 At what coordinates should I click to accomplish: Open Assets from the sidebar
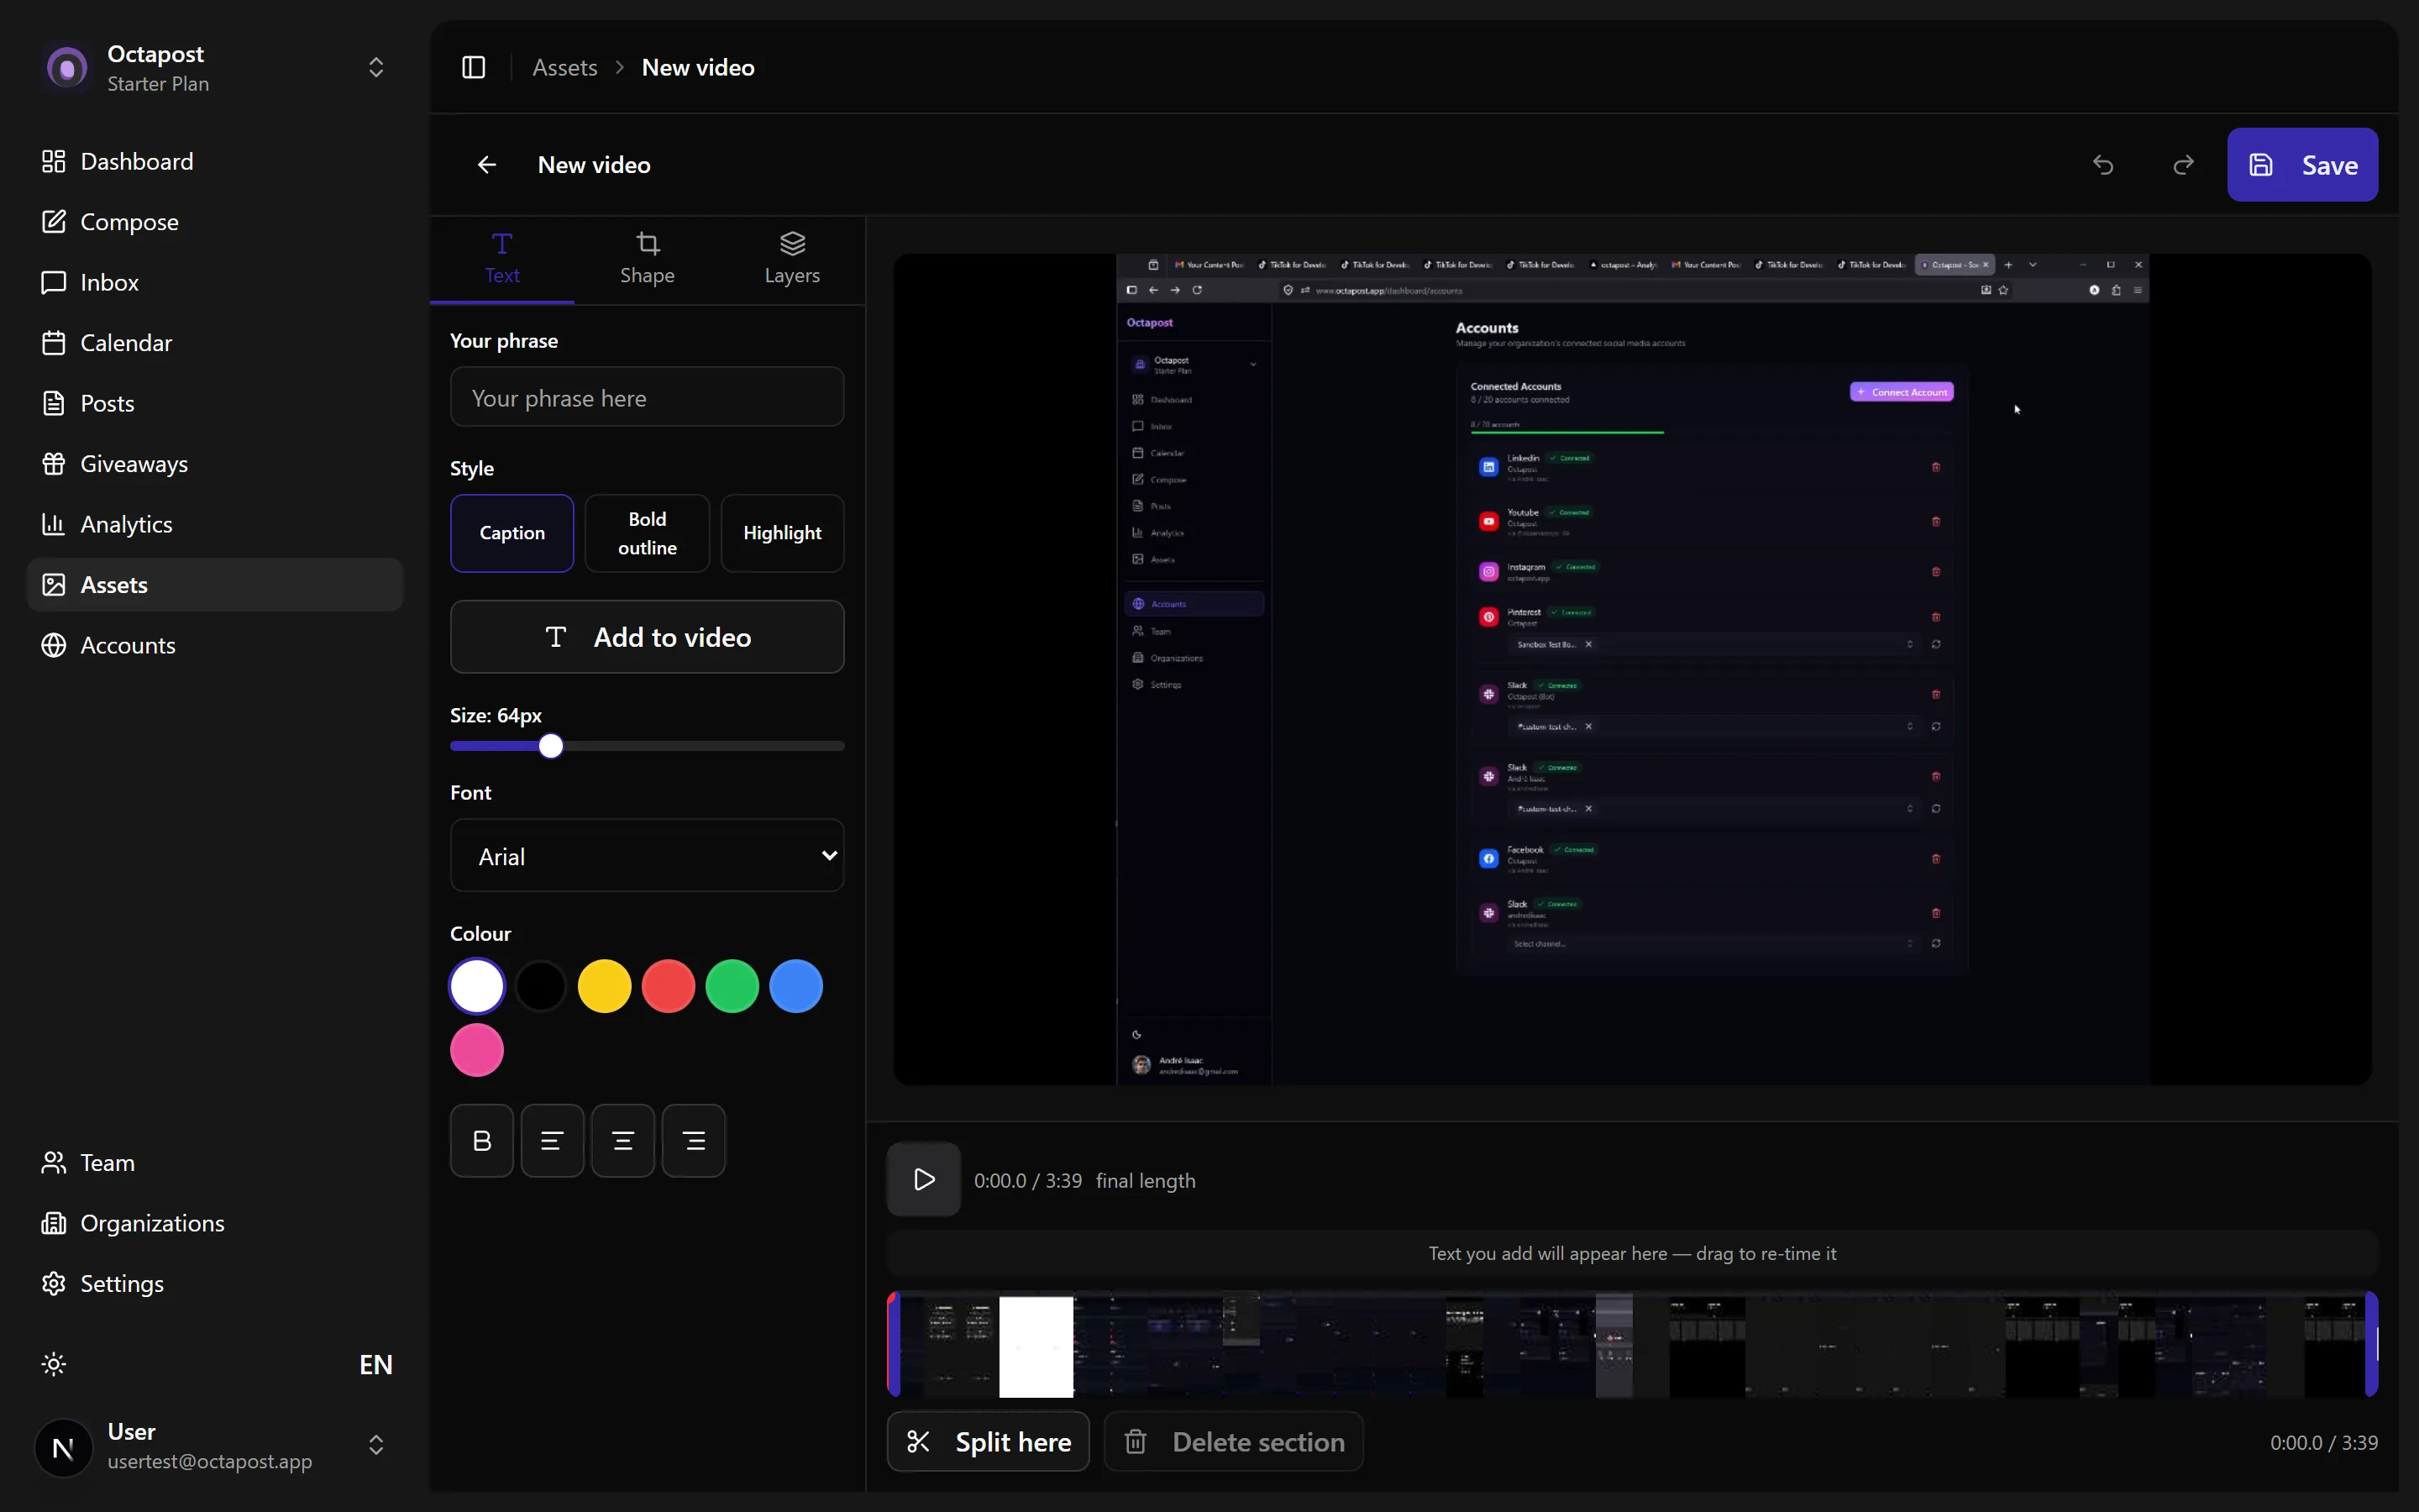215,585
